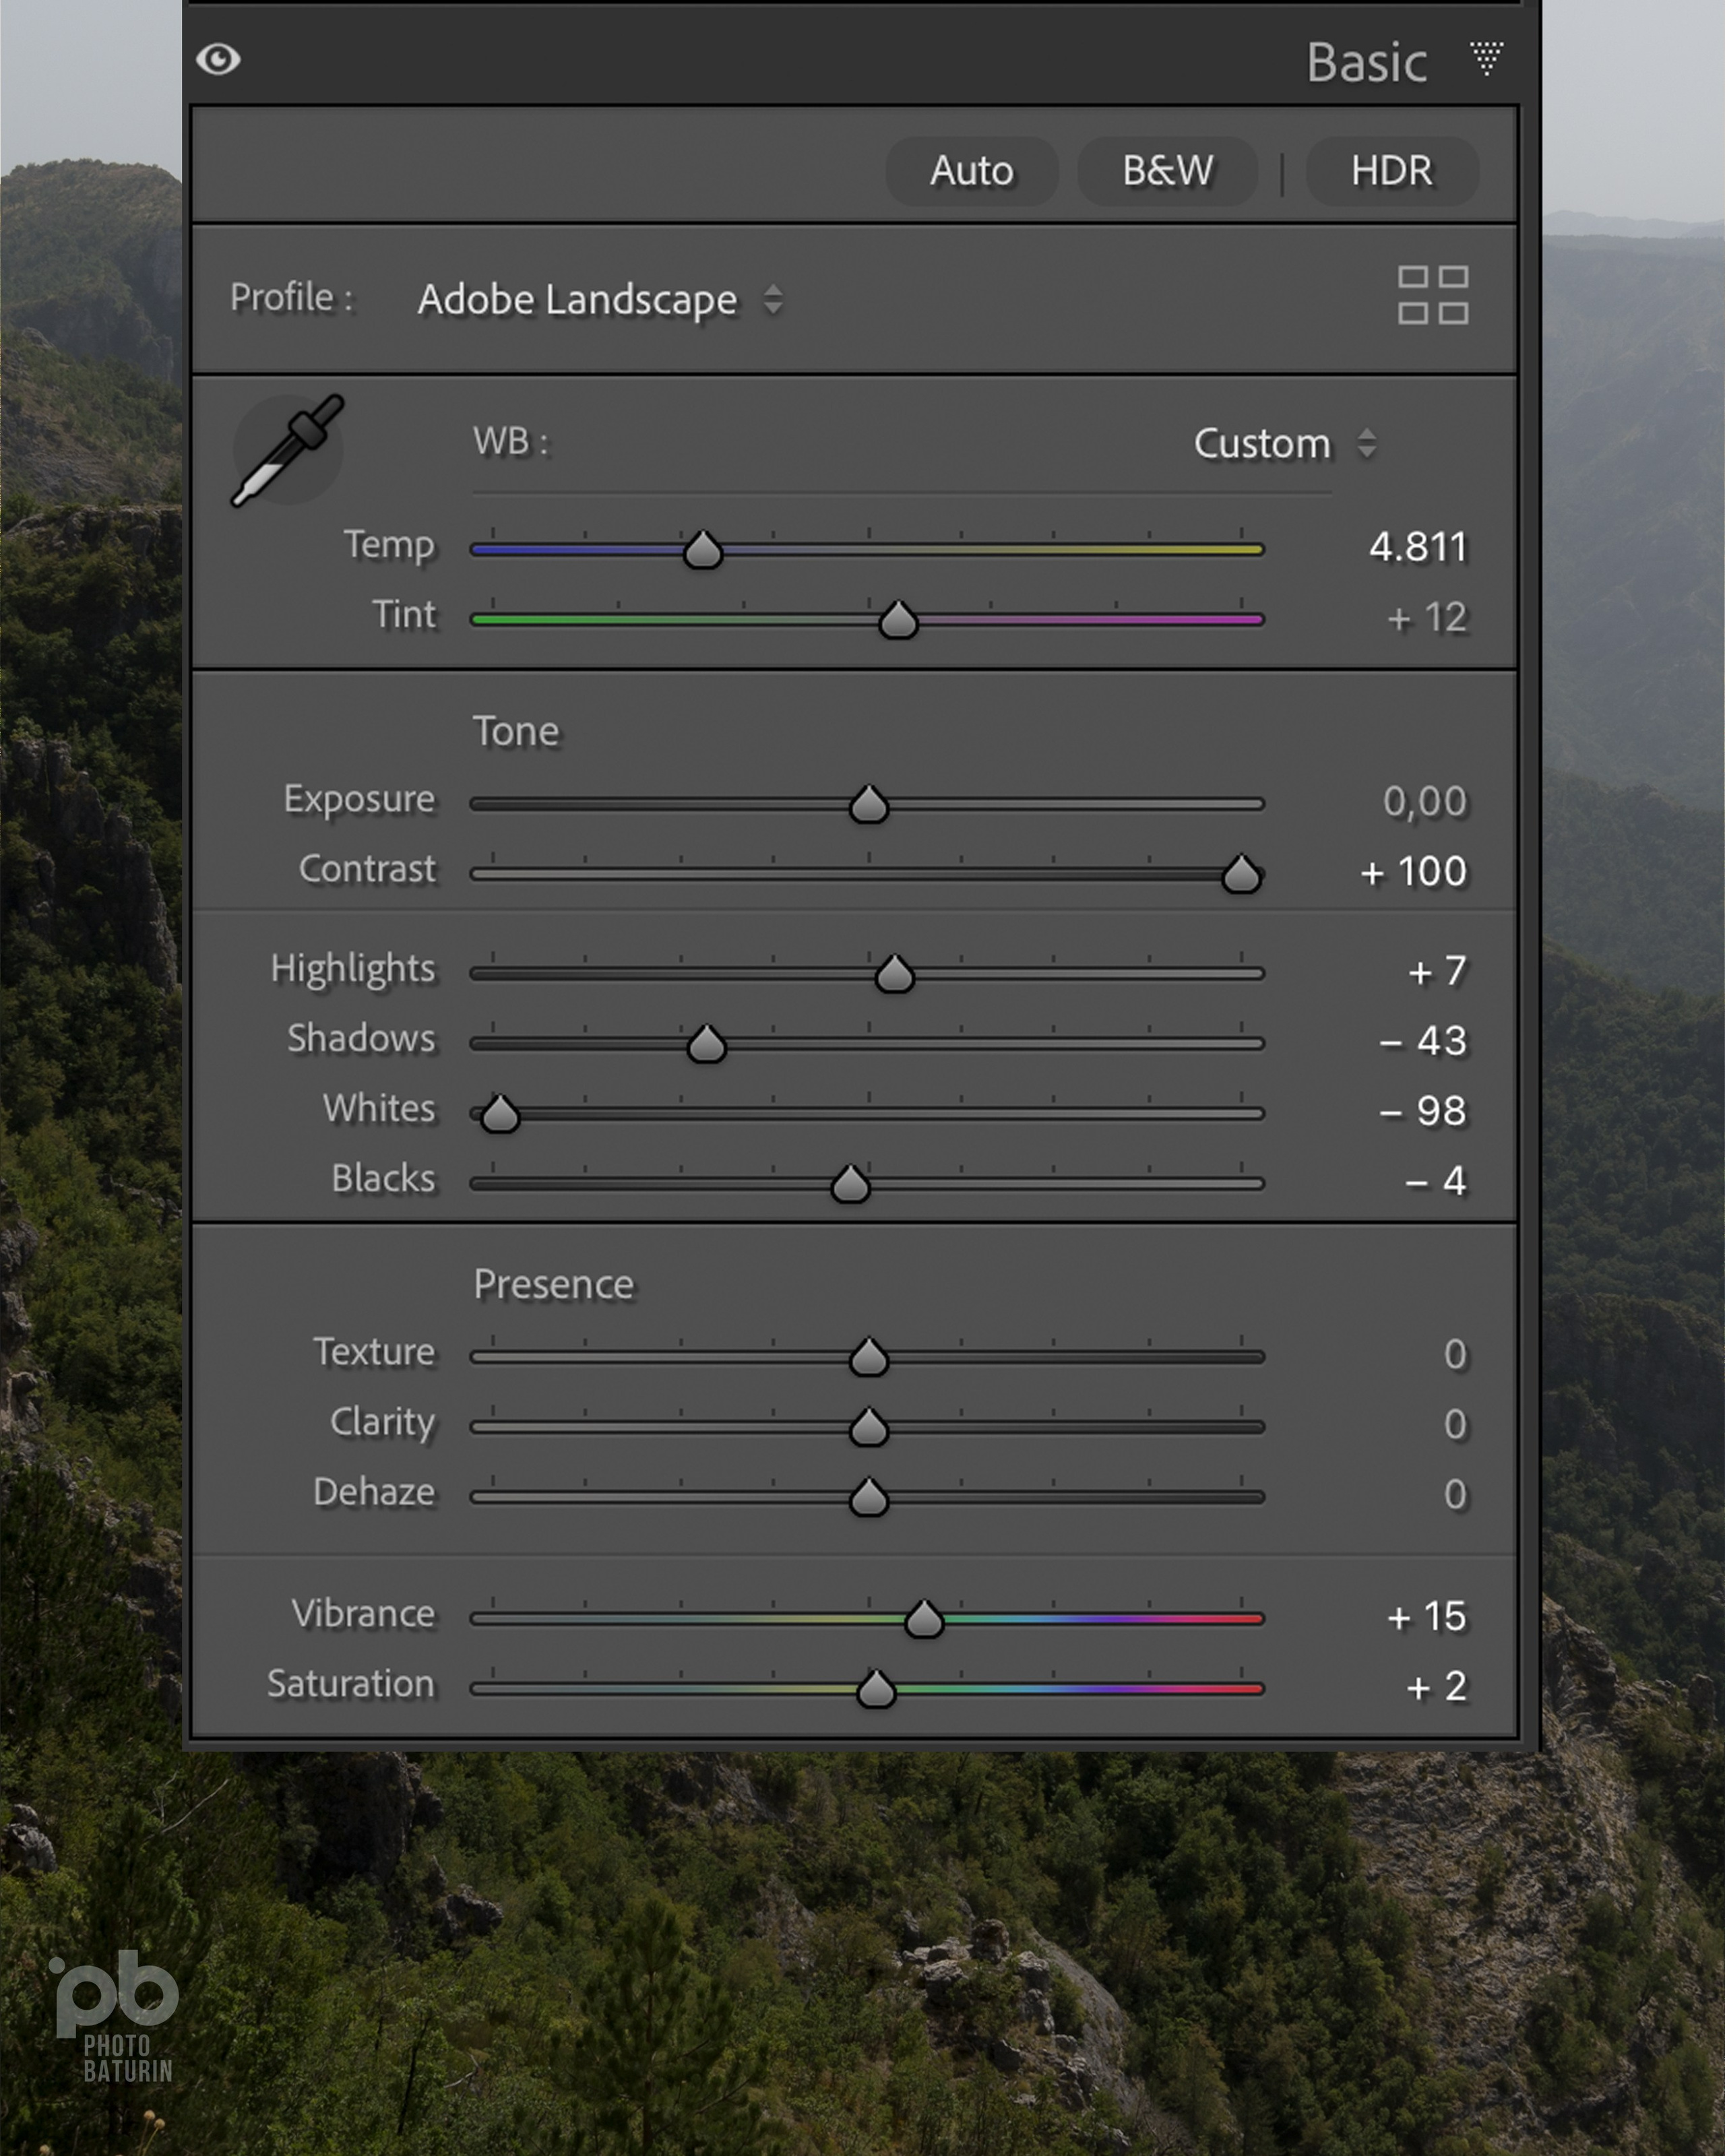
Task: Click the Tint slider handle
Action: pos(898,620)
